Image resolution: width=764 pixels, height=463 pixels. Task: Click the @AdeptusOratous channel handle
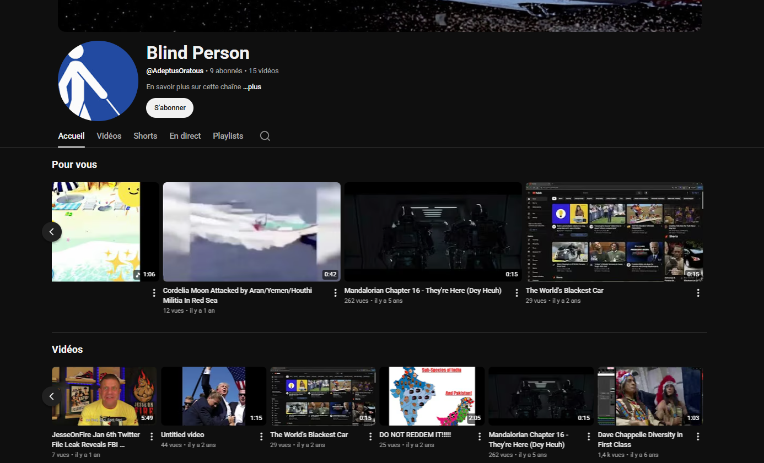coord(175,71)
